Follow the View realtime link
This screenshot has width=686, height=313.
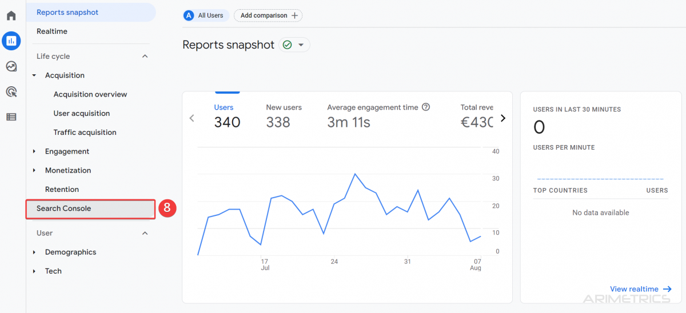[641, 289]
